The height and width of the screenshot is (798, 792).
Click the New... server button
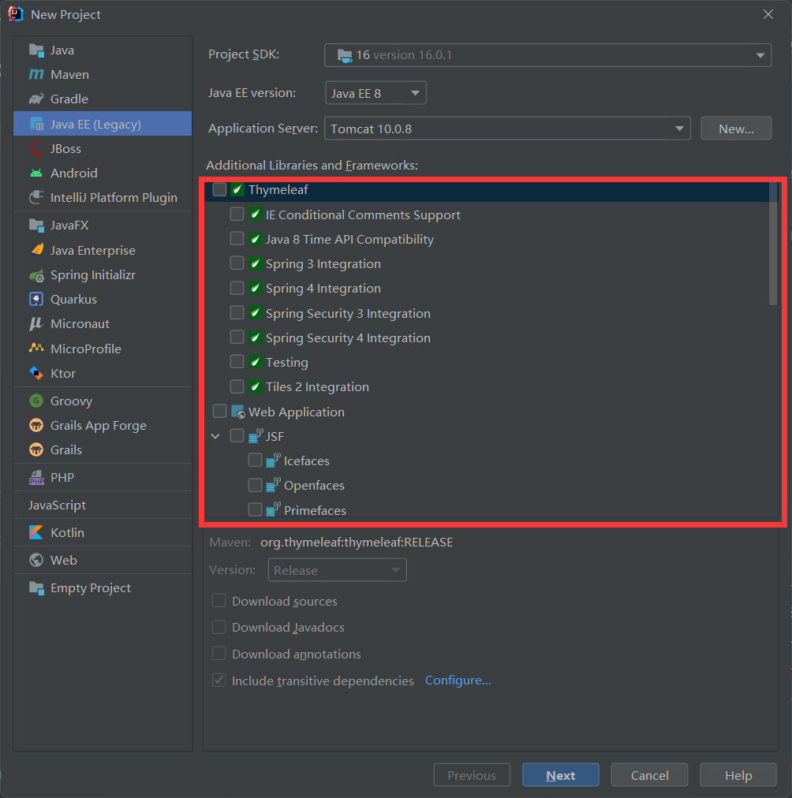point(736,129)
